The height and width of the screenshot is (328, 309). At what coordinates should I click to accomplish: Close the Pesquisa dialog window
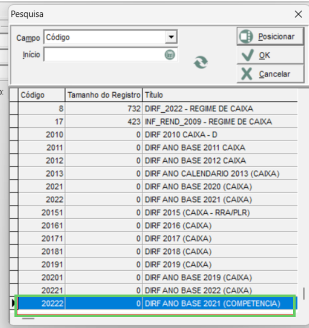click(x=298, y=14)
